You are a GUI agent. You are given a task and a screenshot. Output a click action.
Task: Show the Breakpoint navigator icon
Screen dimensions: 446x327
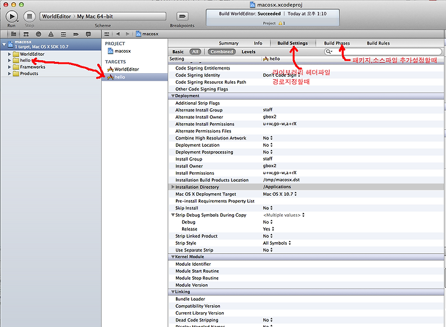(x=76, y=34)
